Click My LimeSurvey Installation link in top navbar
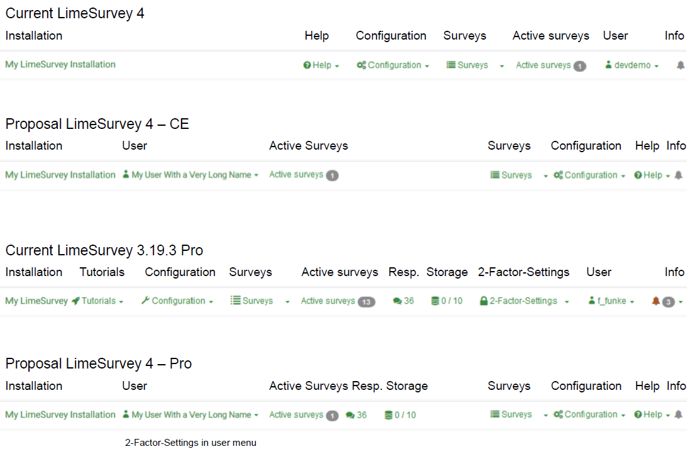 [x=60, y=64]
